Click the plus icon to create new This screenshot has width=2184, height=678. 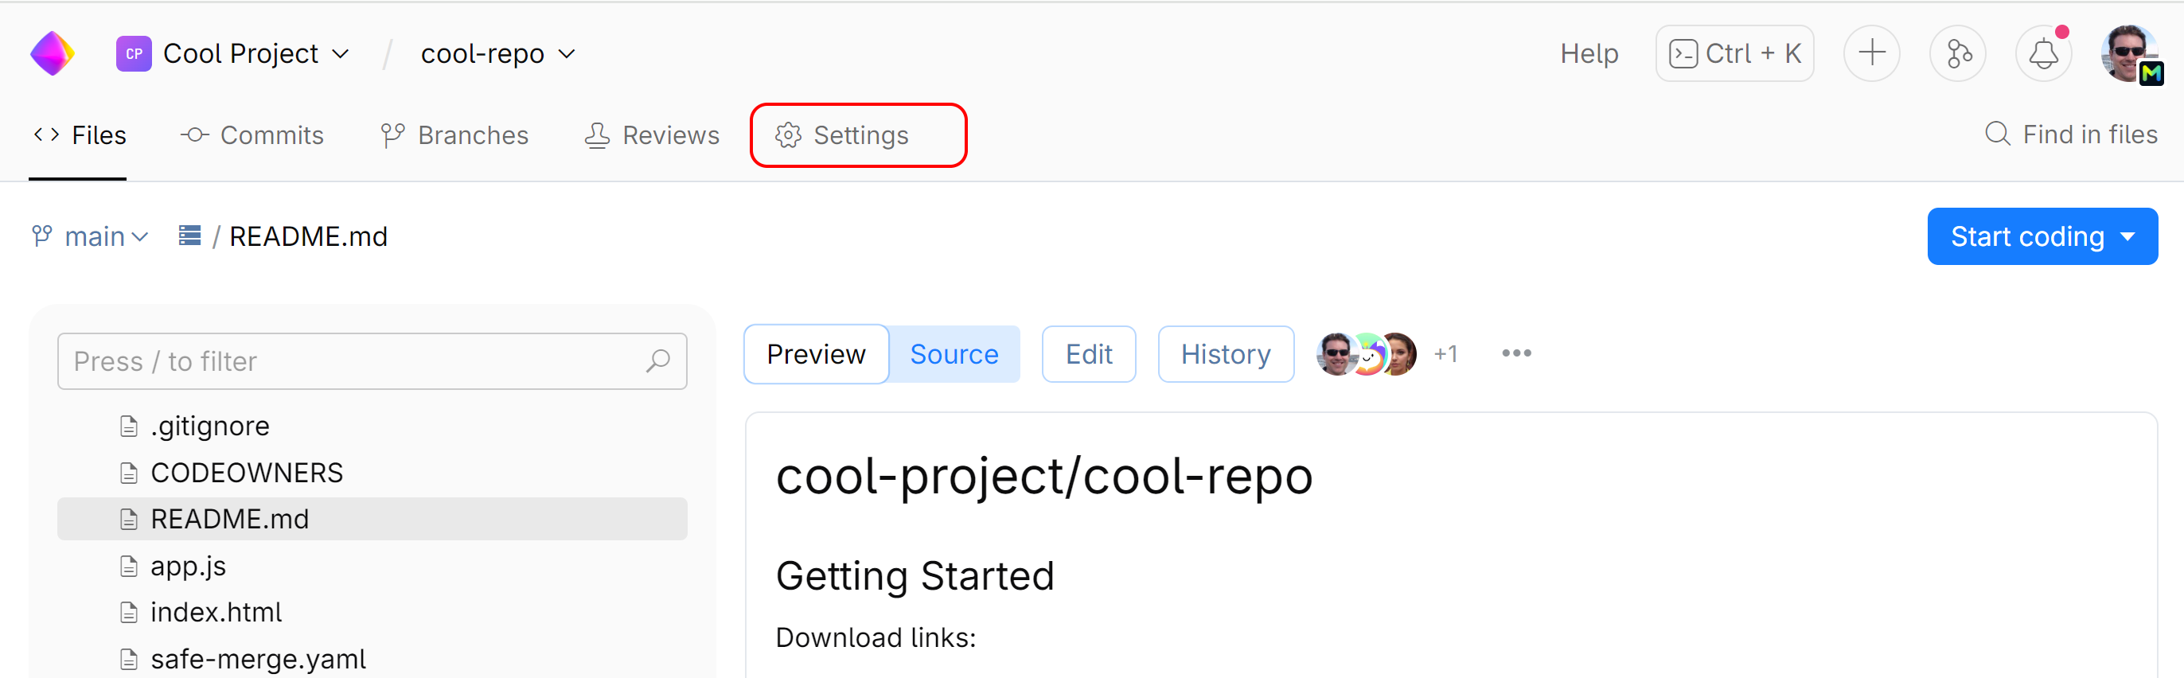(x=1872, y=53)
